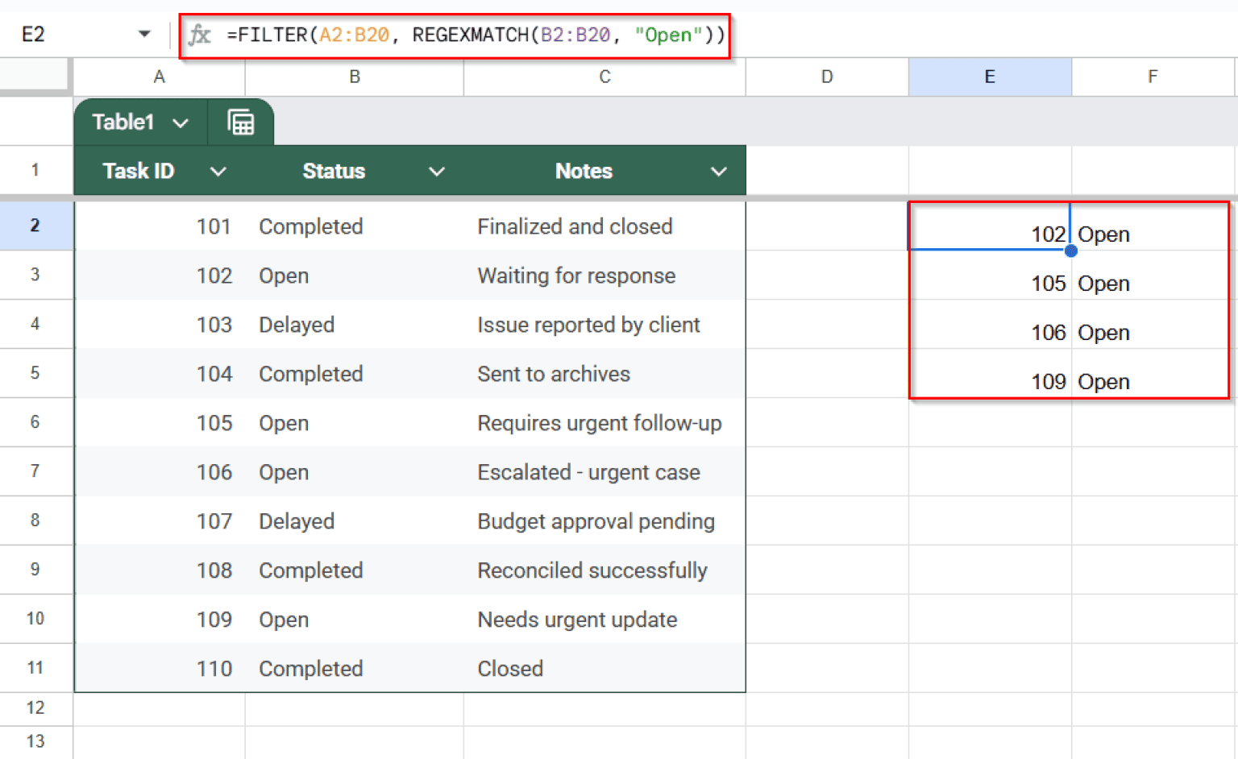Select row 5 by clicking its row number
Image resolution: width=1238 pixels, height=759 pixels.
click(36, 373)
